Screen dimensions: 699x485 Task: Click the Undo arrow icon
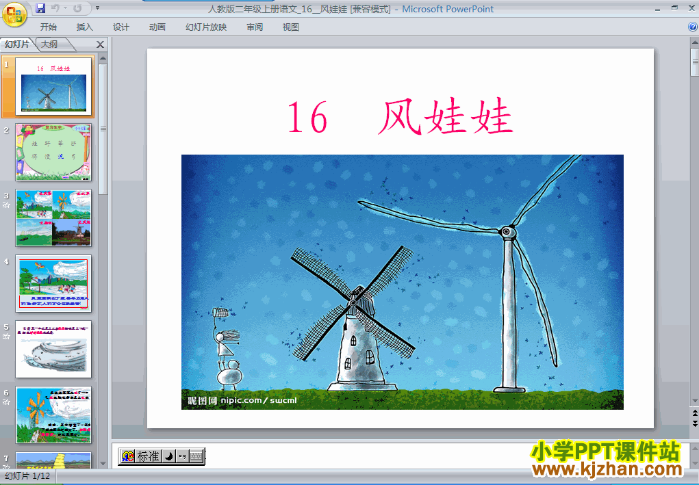point(55,8)
